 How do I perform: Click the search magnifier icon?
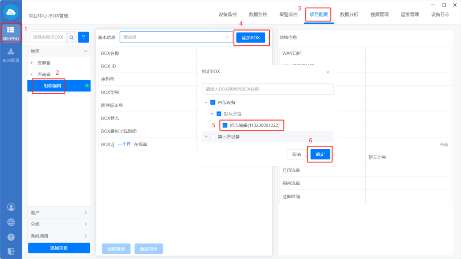[72, 37]
